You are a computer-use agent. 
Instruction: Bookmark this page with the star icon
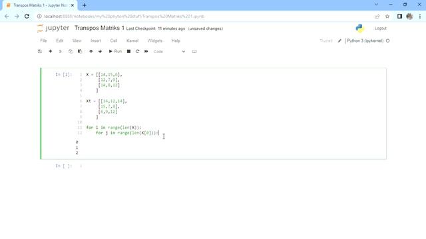(387, 17)
